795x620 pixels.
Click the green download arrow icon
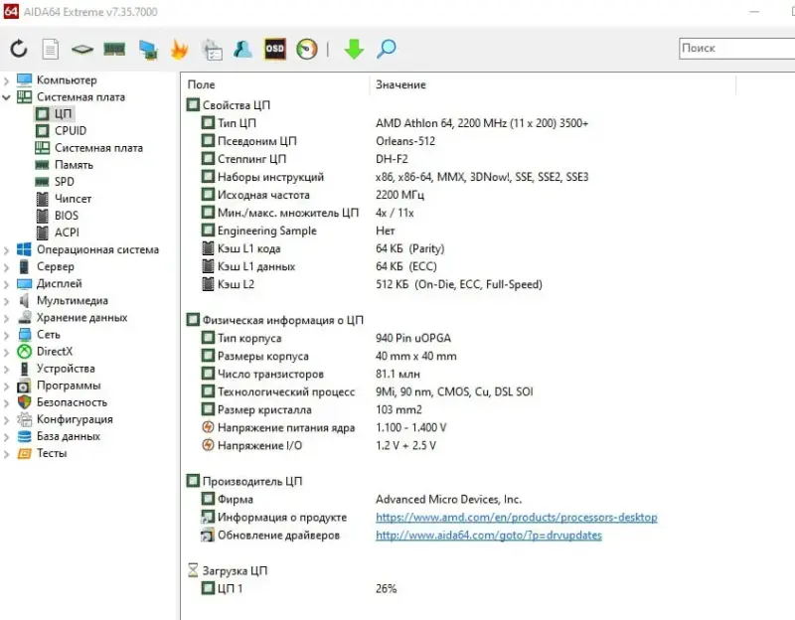[x=354, y=49]
